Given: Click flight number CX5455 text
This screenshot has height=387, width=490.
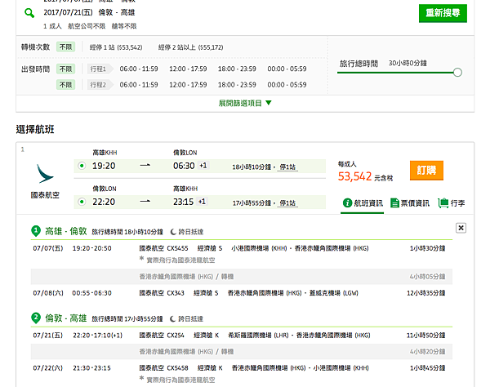Looking at the screenshot, I should point(177,248).
